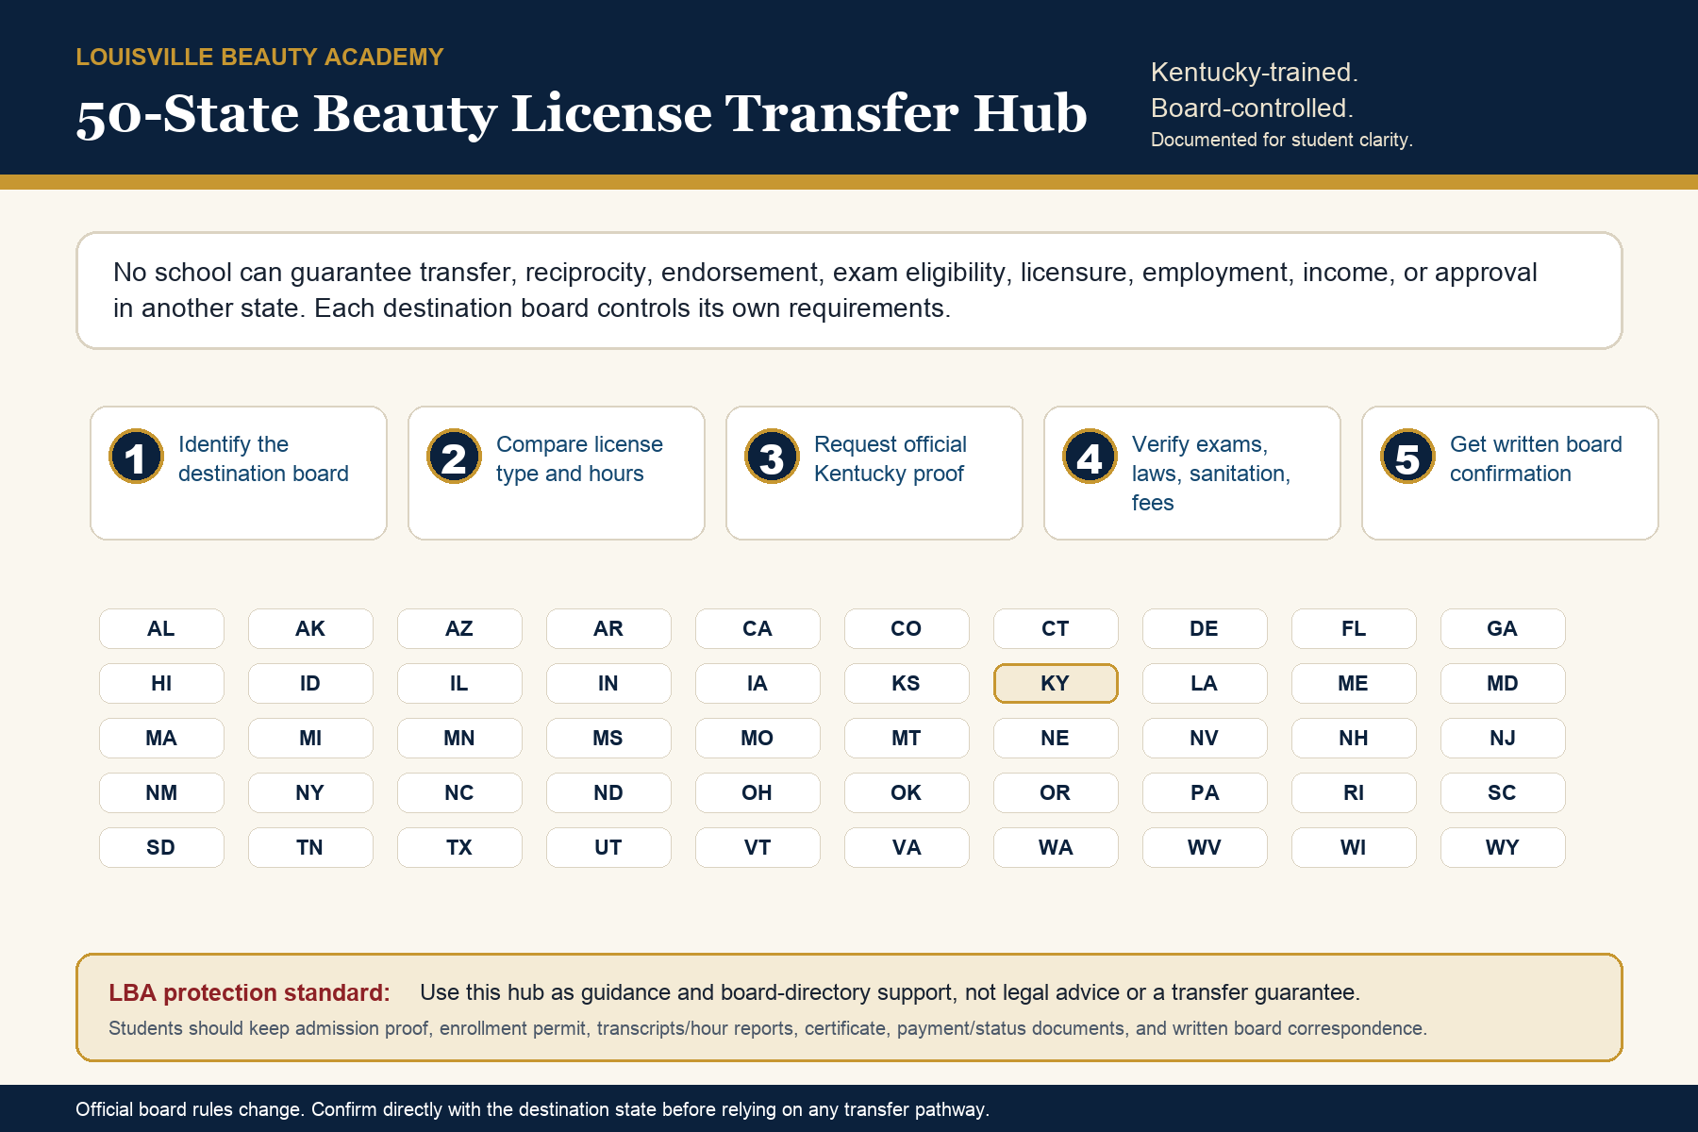Viewport: 1698px width, 1132px height.
Task: Select the MD state button
Action: [x=1503, y=683]
